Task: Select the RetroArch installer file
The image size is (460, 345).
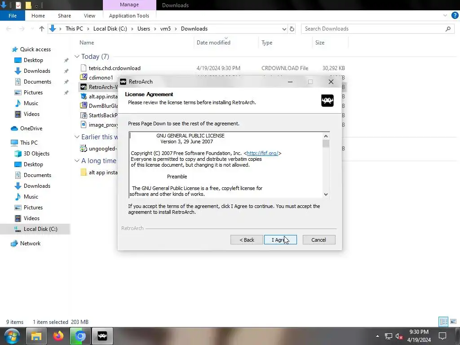Action: [103, 87]
